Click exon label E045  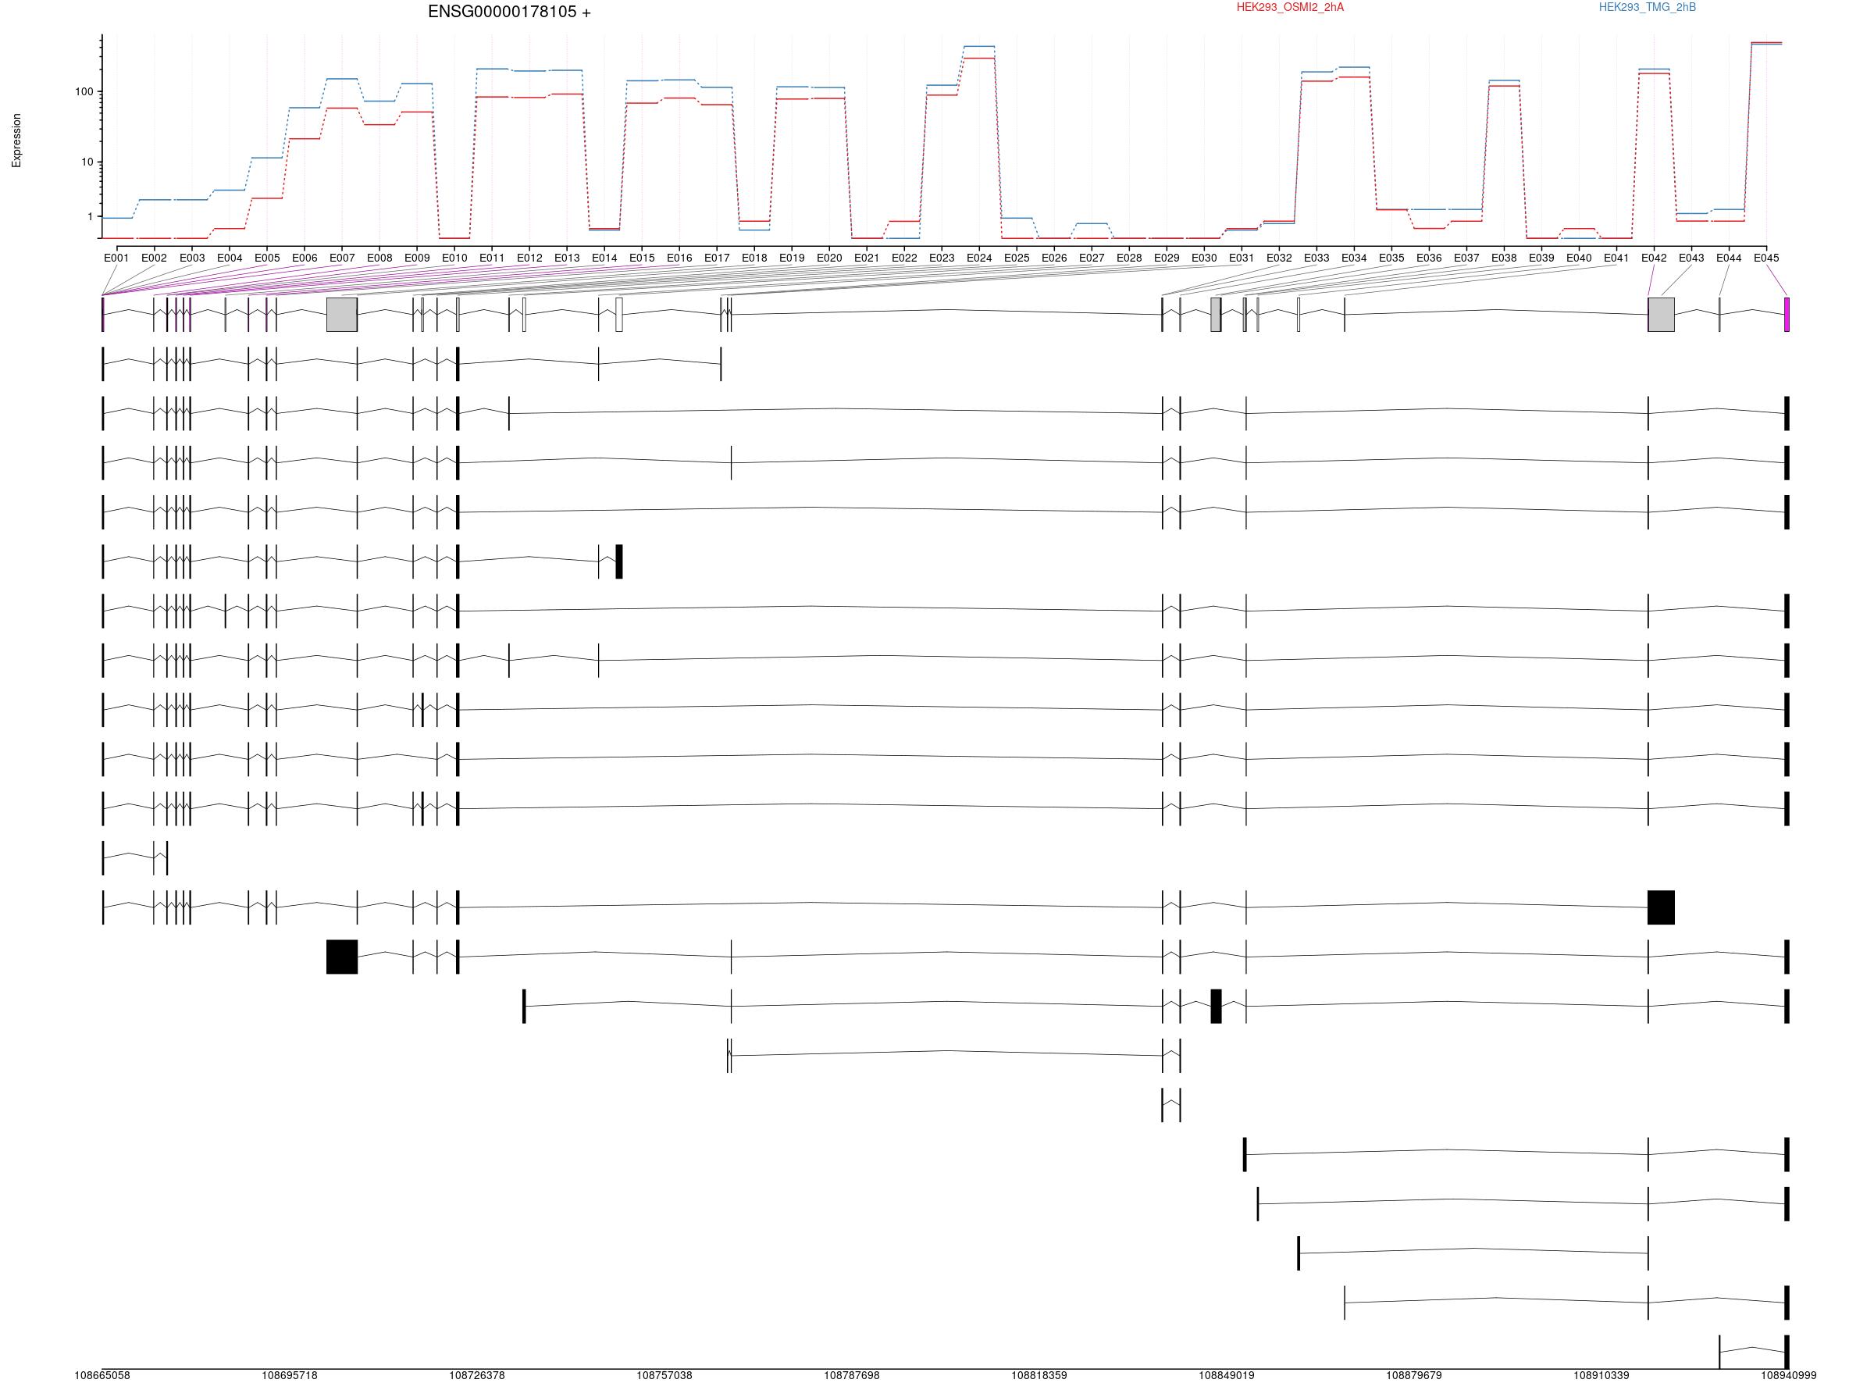pos(1766,258)
